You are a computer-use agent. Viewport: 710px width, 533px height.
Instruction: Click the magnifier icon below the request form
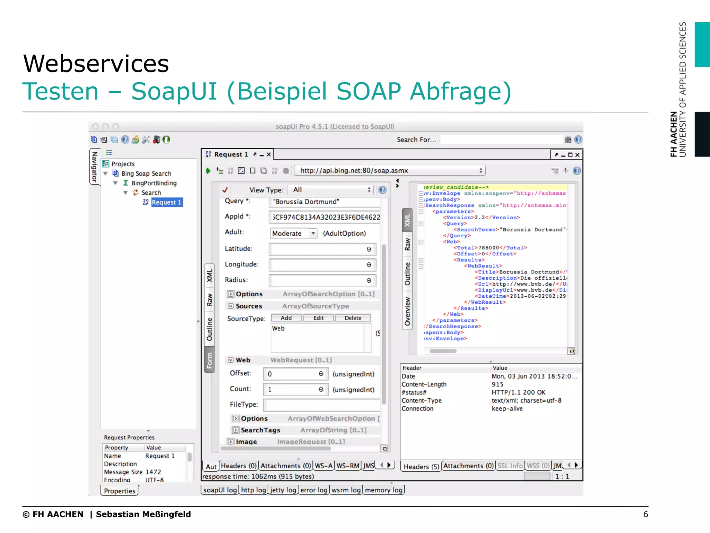(x=384, y=448)
